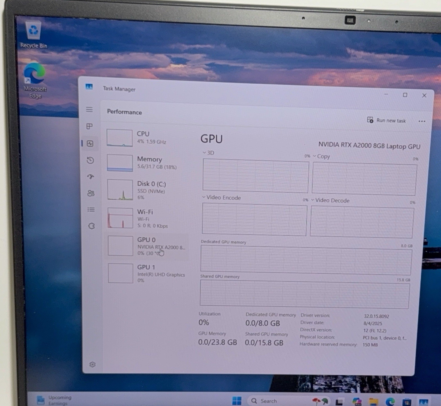Open the Users sidebar icon
Image resolution: width=441 pixels, height=406 pixels.
tap(91, 193)
